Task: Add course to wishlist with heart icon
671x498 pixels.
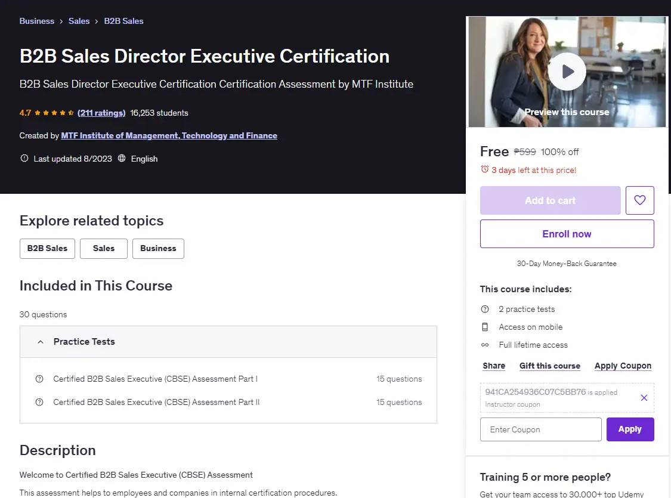Action: 639,200
